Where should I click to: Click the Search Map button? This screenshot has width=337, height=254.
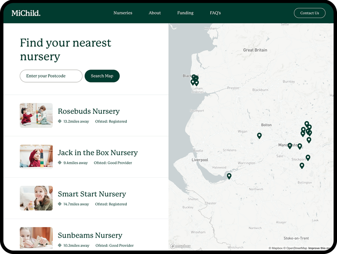(102, 76)
